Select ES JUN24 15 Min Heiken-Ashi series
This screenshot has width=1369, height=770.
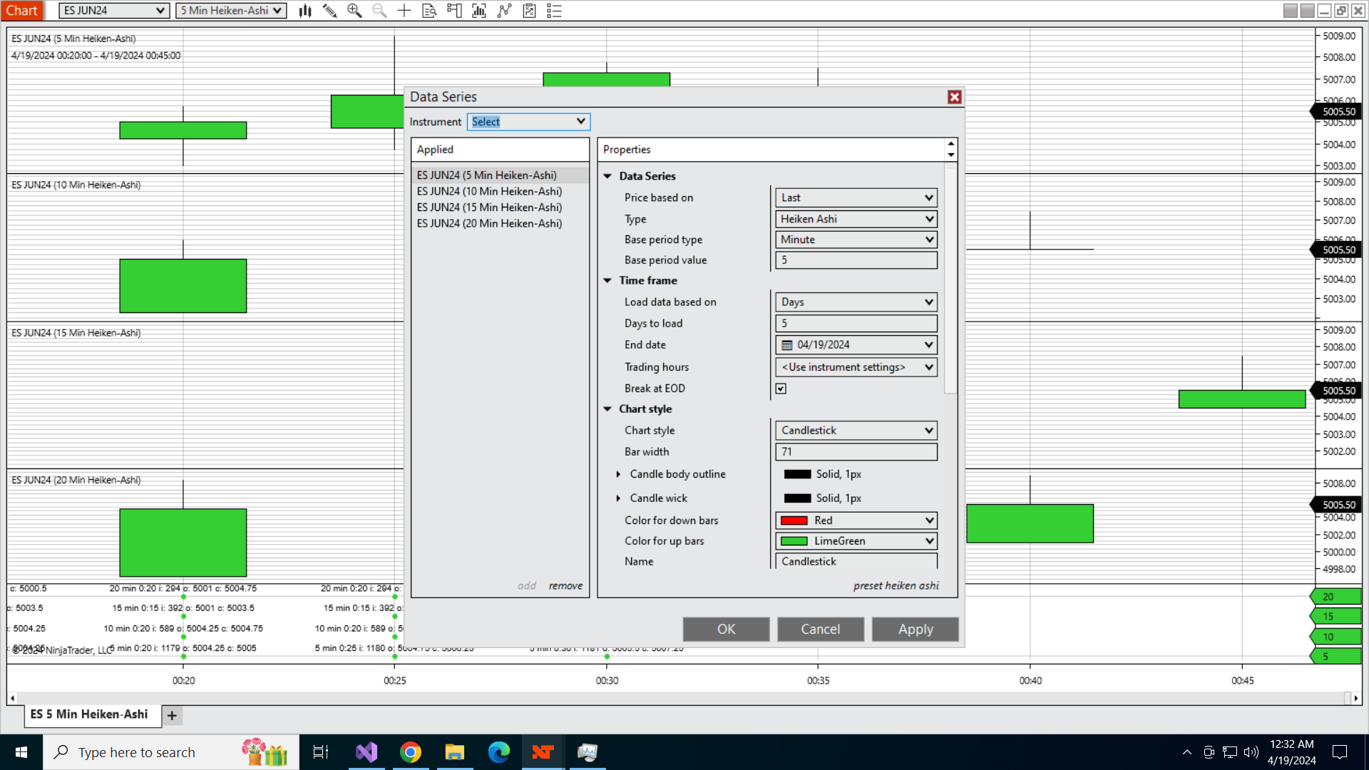pyautogui.click(x=489, y=207)
